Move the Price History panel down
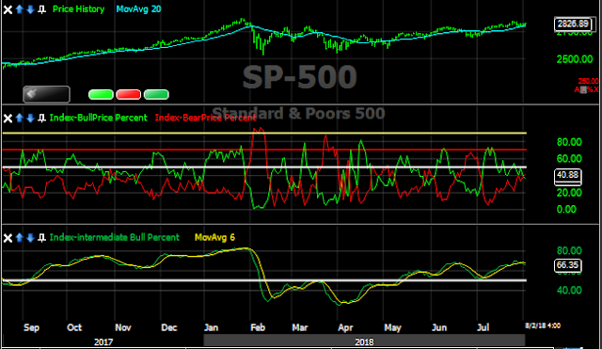The height and width of the screenshot is (349, 602). pos(30,9)
